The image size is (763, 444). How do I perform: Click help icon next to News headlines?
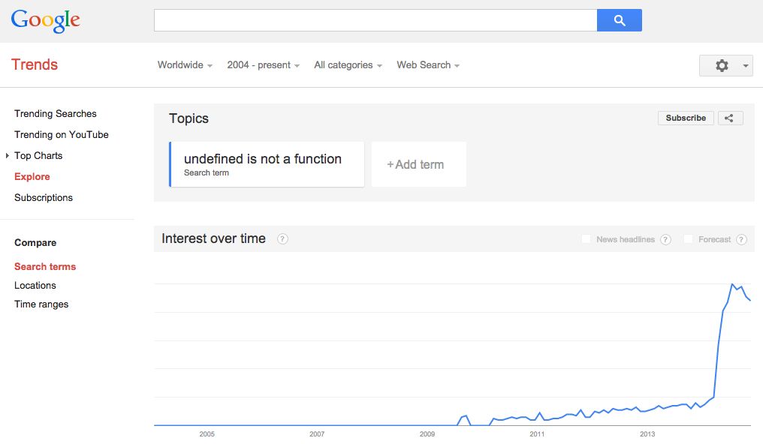[x=665, y=239]
